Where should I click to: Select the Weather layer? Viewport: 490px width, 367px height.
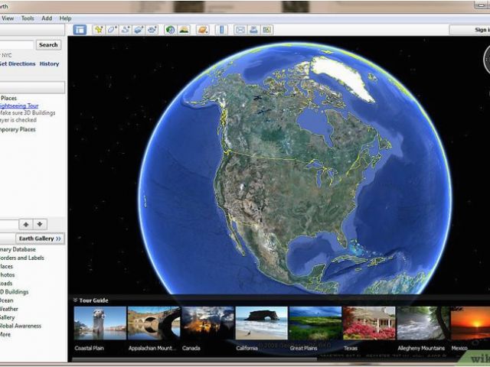[x=9, y=309]
